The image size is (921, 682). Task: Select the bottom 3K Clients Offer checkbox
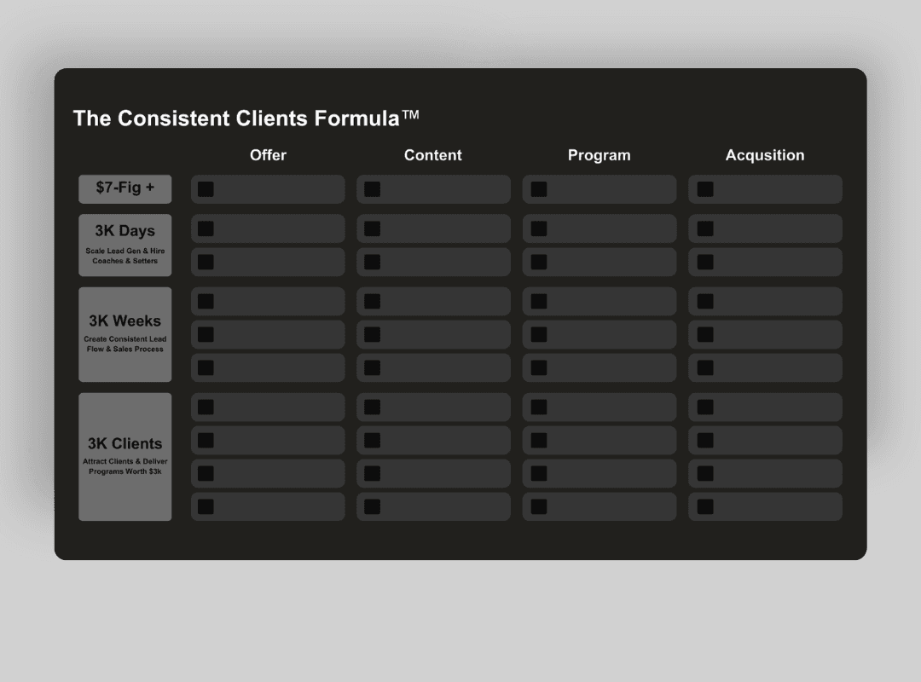206,507
